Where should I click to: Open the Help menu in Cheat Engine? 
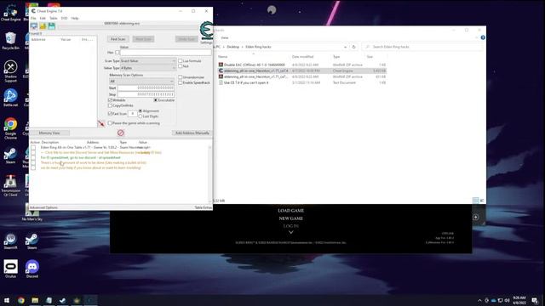coord(75,18)
